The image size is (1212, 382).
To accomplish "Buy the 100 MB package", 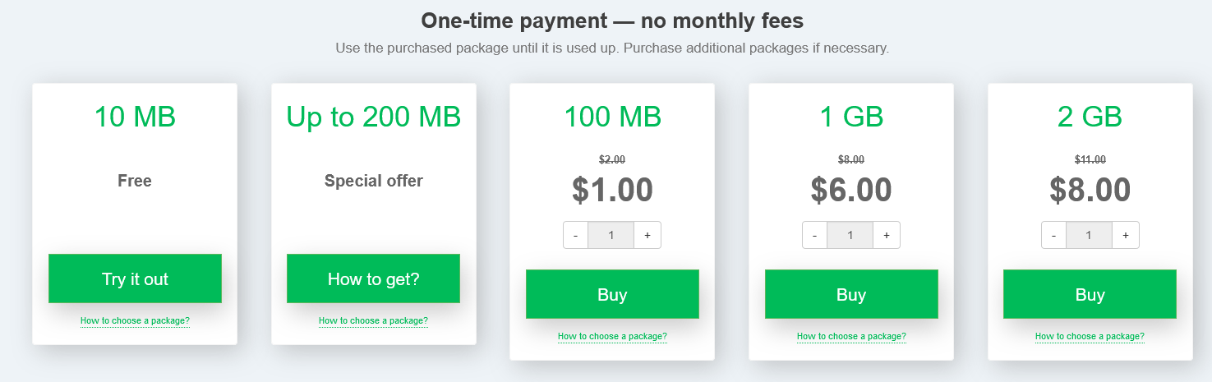I will coord(612,294).
